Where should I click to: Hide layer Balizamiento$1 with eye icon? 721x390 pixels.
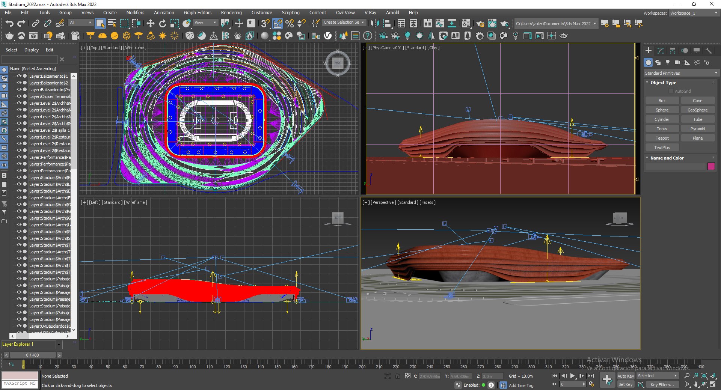point(19,76)
